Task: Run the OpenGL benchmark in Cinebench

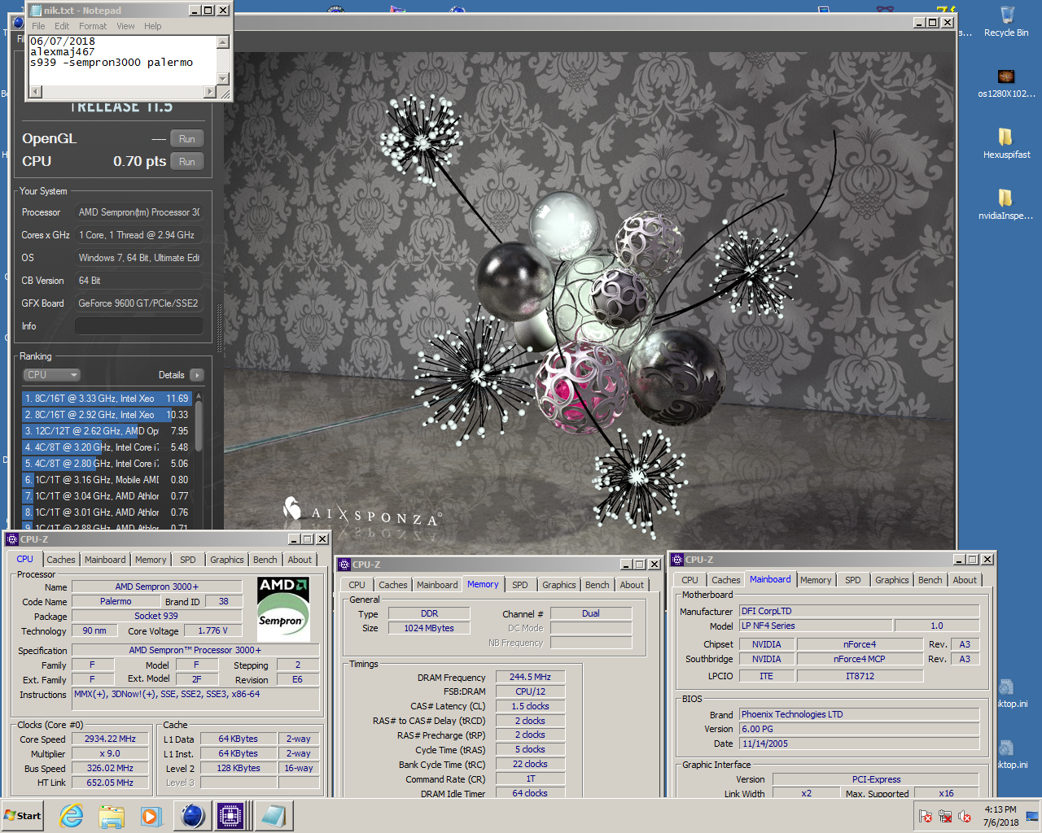Action: coord(186,139)
